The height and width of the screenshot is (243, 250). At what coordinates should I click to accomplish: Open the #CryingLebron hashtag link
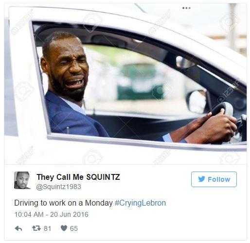pyautogui.click(x=141, y=203)
